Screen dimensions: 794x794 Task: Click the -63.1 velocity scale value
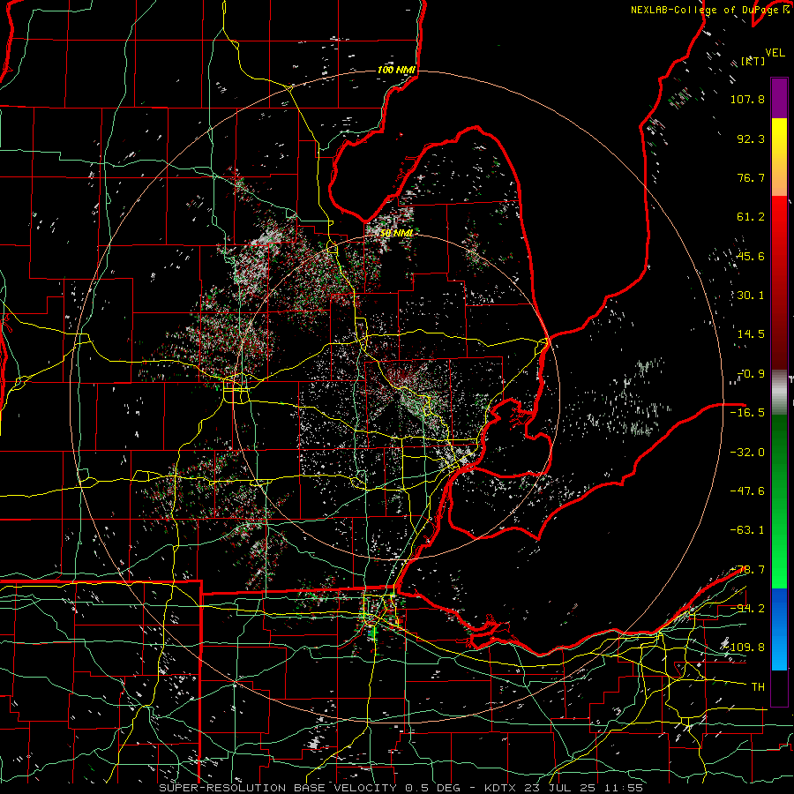click(x=747, y=530)
